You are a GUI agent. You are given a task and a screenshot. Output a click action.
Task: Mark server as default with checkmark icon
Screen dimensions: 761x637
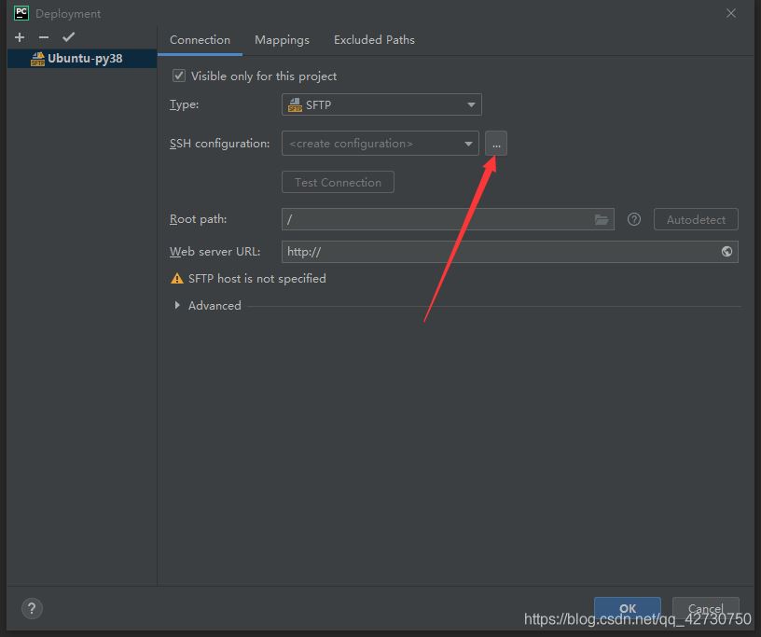[x=68, y=37]
